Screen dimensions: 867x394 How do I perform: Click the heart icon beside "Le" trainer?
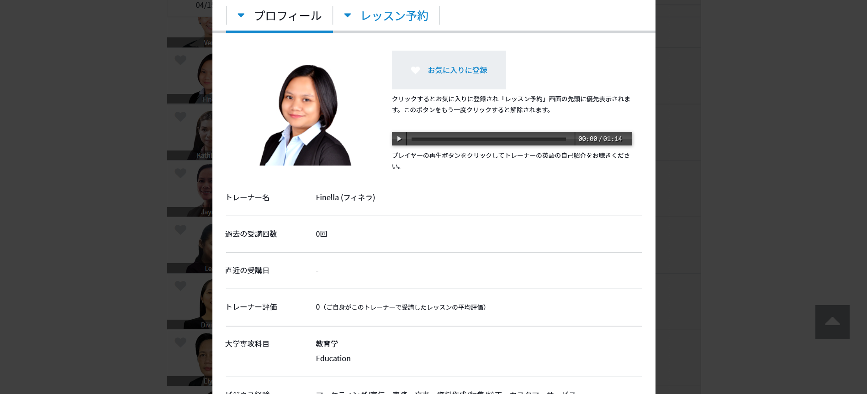coord(180,230)
